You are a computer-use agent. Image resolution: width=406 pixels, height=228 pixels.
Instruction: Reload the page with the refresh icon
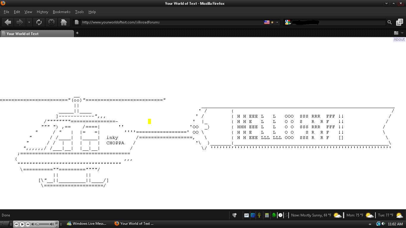39,22
